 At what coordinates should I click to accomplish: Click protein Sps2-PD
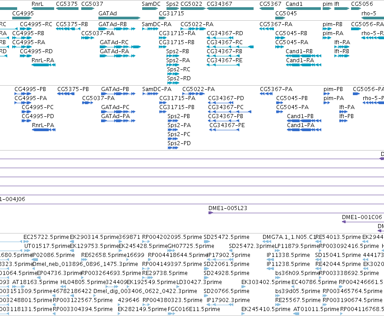(179, 143)
